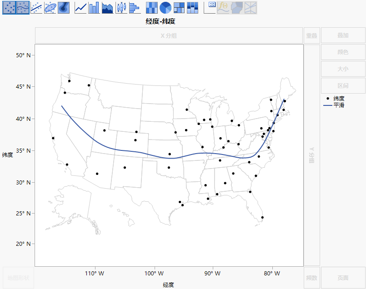Select the 叠加 drop zone

click(x=343, y=35)
